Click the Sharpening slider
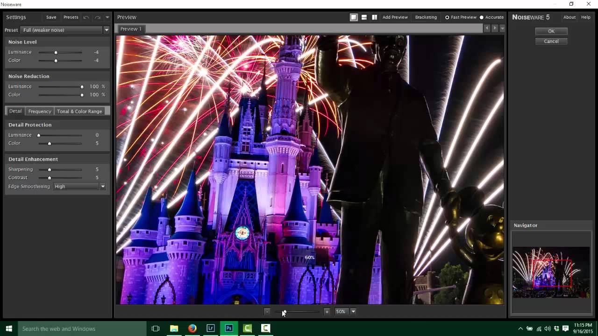This screenshot has height=336, width=598. coord(60,169)
